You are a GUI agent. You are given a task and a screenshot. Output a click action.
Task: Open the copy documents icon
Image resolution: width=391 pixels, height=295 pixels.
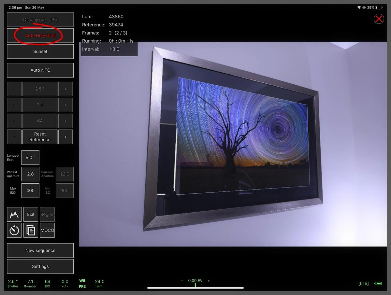tap(31, 230)
